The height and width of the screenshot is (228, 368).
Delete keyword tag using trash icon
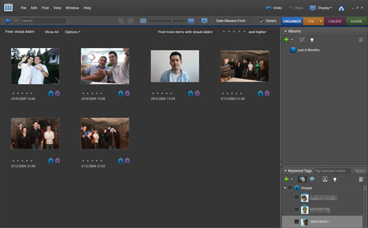[361, 179]
